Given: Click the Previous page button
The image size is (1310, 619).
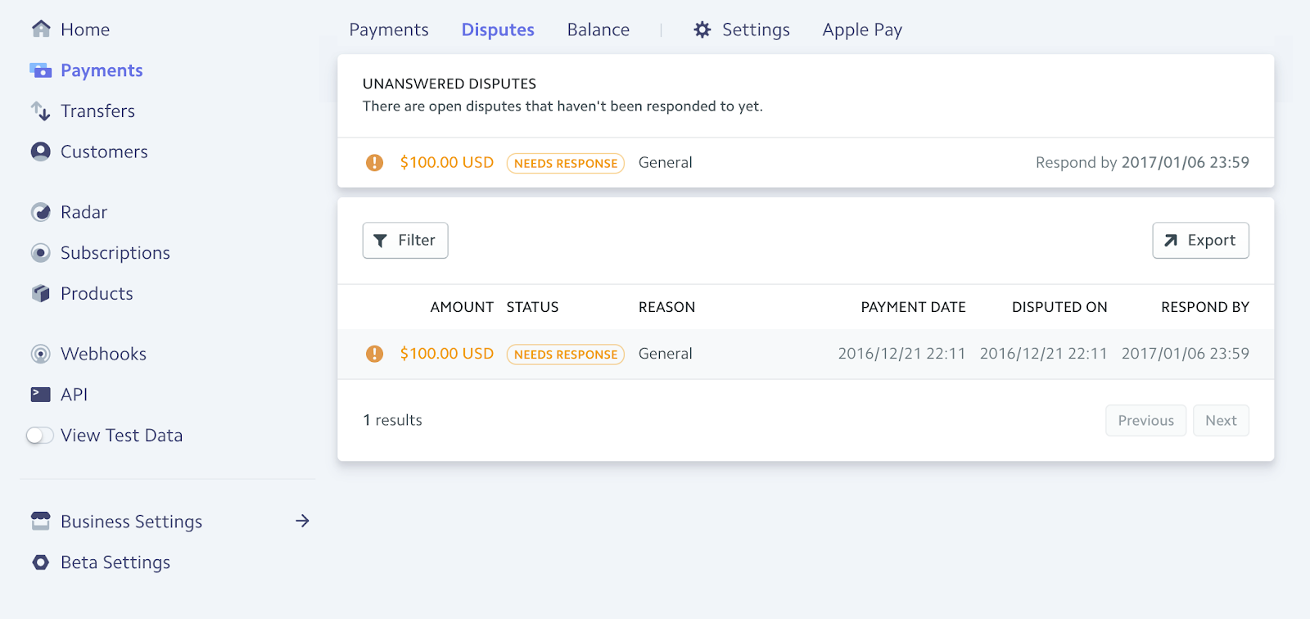Looking at the screenshot, I should 1145,421.
